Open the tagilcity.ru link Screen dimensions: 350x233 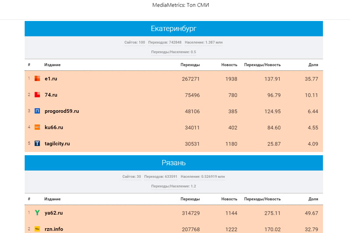57,143
